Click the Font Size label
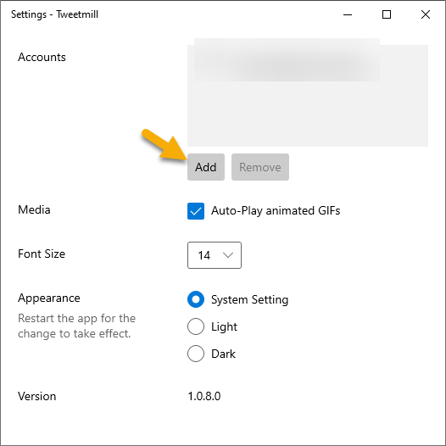 (42, 254)
